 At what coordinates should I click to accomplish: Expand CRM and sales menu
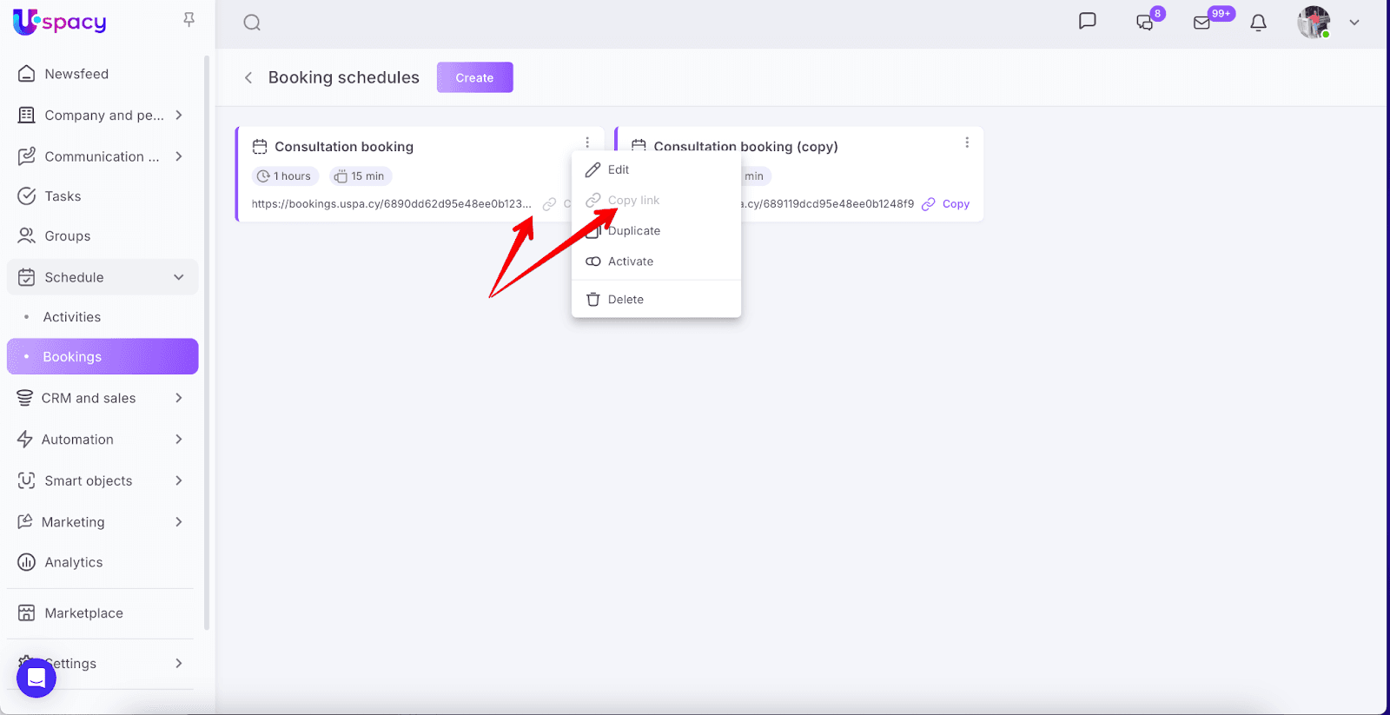point(178,398)
